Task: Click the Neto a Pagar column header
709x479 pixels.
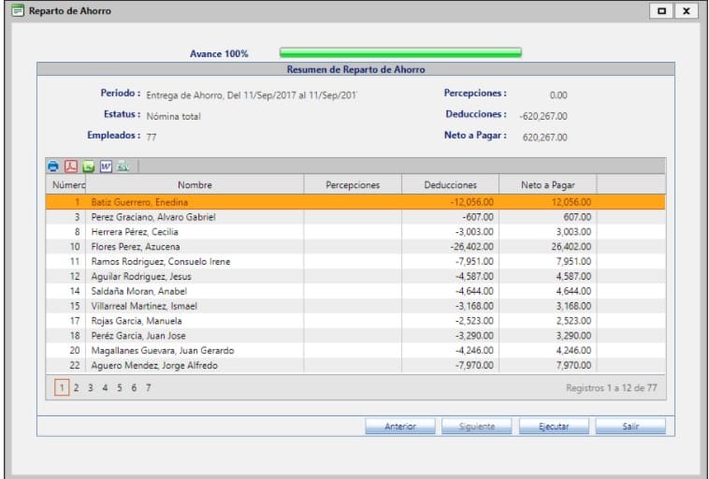Action: [547, 185]
